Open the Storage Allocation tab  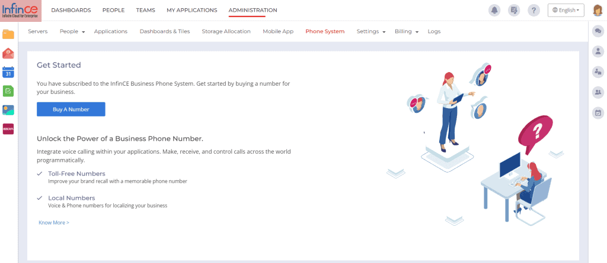pos(226,32)
